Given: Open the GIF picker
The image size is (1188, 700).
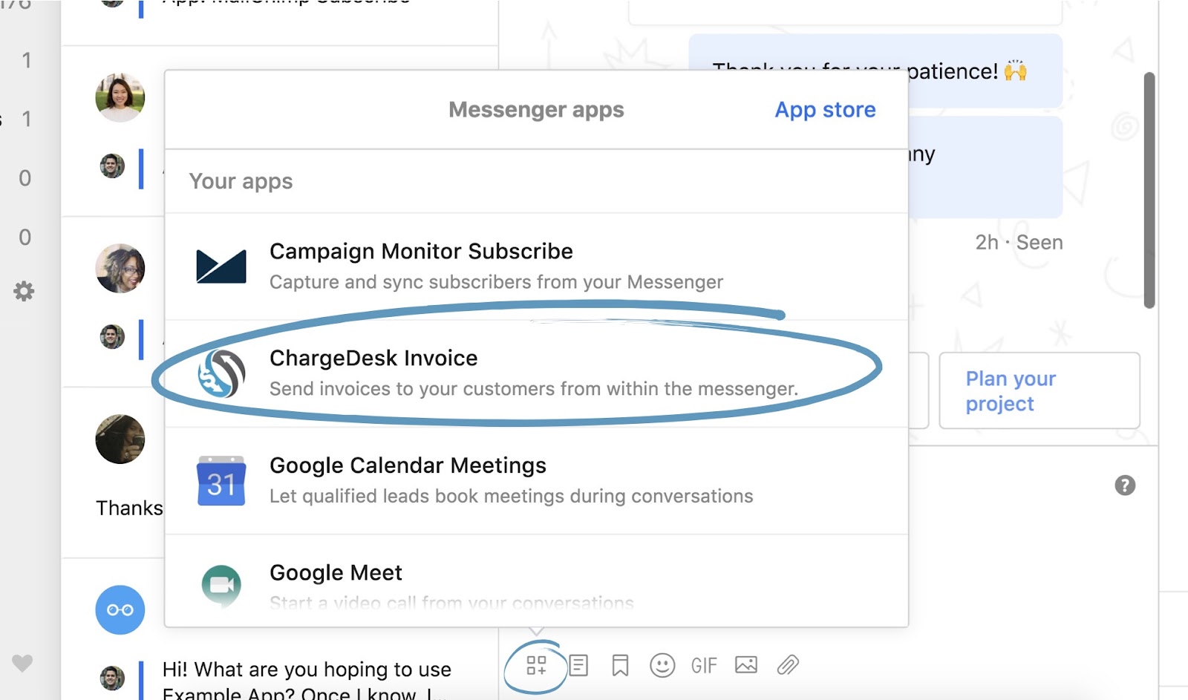Looking at the screenshot, I should tap(704, 665).
